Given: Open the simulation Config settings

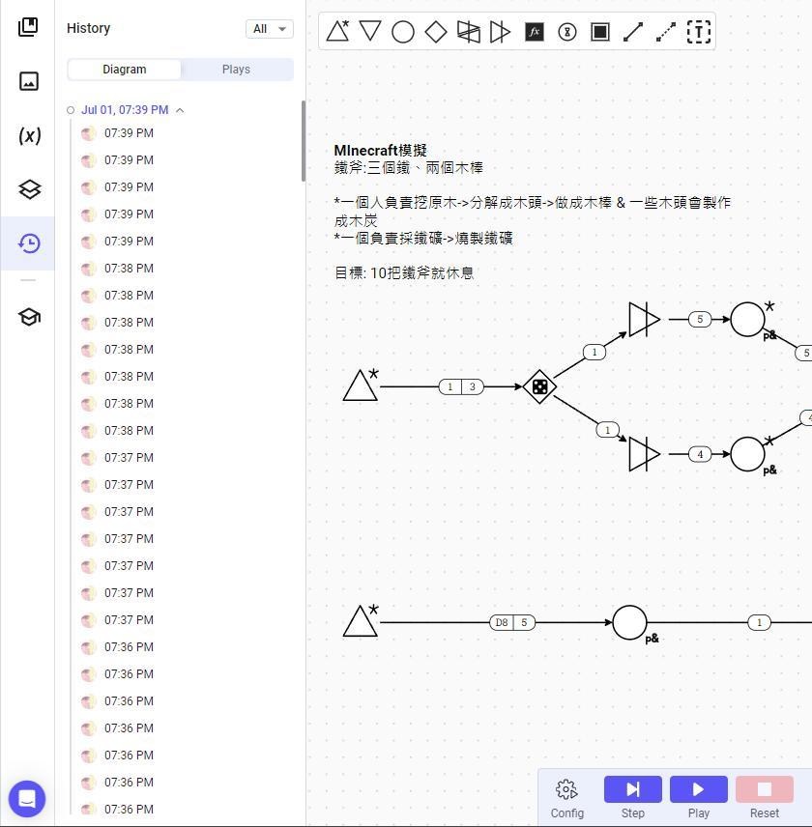Looking at the screenshot, I should (x=566, y=797).
